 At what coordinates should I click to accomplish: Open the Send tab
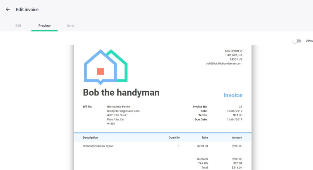(x=70, y=25)
